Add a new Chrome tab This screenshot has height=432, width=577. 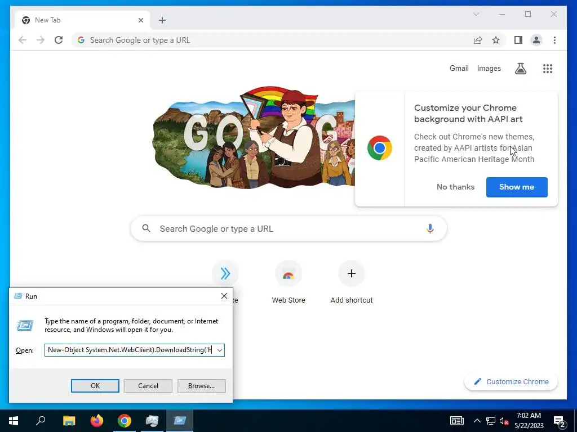pyautogui.click(x=162, y=20)
